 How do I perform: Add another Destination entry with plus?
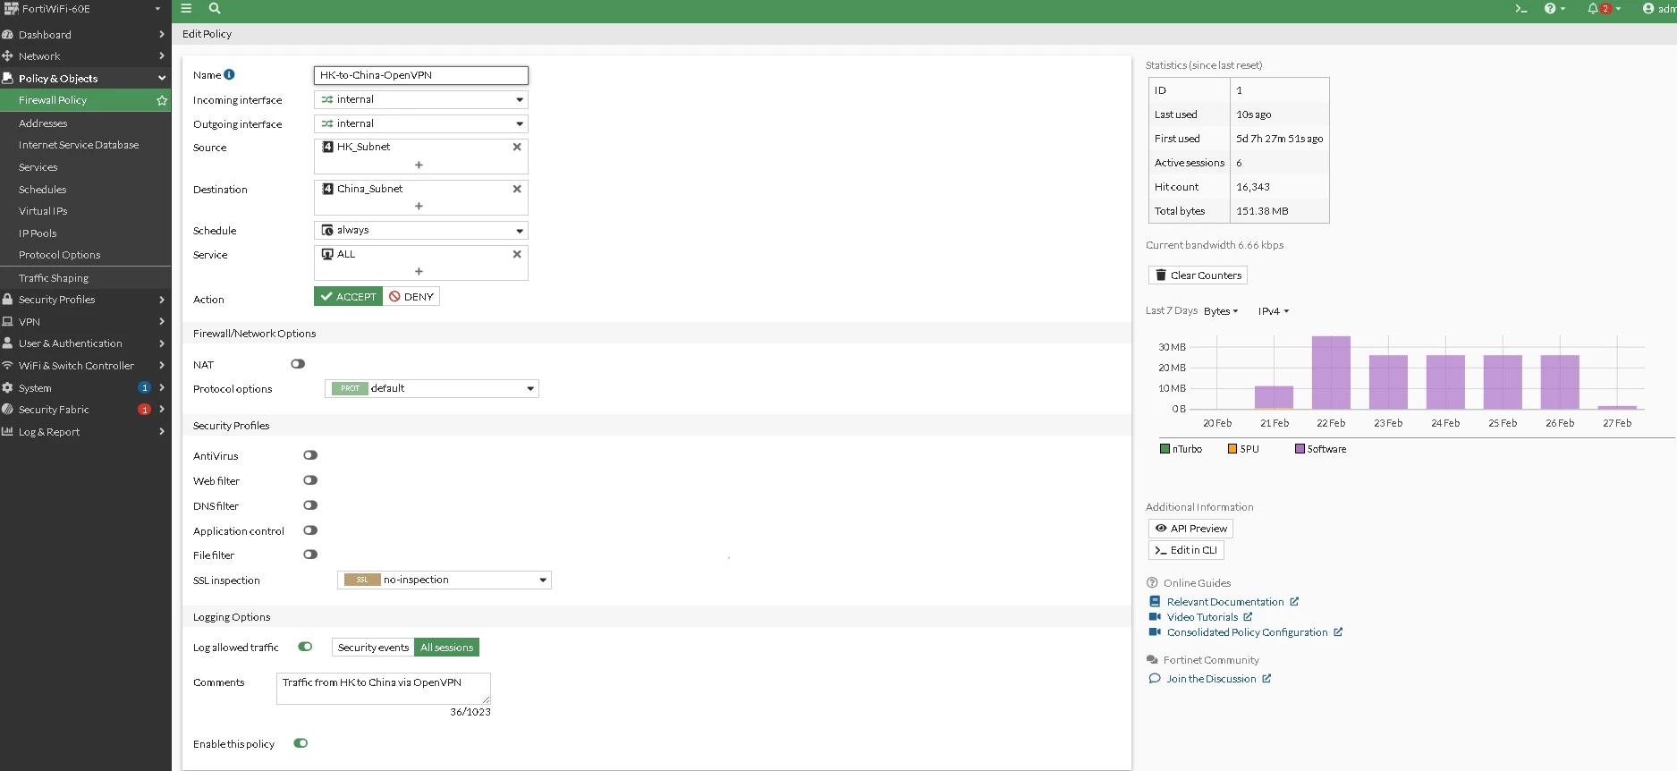pos(419,206)
